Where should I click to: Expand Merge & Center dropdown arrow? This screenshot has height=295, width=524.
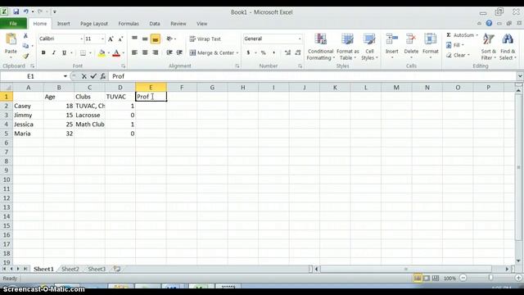[x=237, y=52]
